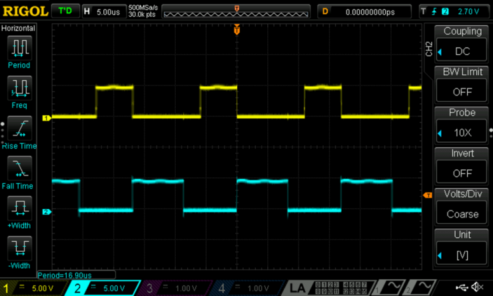This screenshot has width=493, height=296.
Task: Switch to channel 1 yellow tab
Action: (x=33, y=288)
